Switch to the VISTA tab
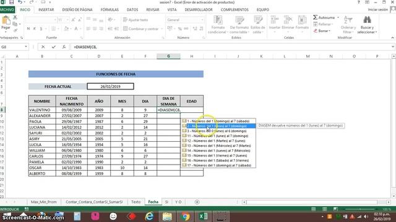 tap(172, 10)
